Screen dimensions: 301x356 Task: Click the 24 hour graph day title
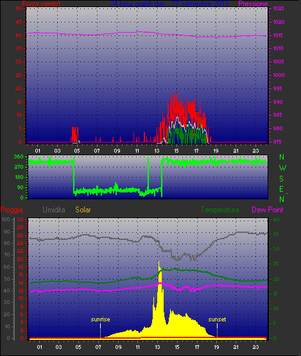coord(169,4)
